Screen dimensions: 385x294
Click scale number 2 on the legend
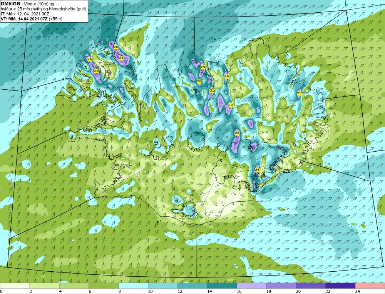click(31, 291)
